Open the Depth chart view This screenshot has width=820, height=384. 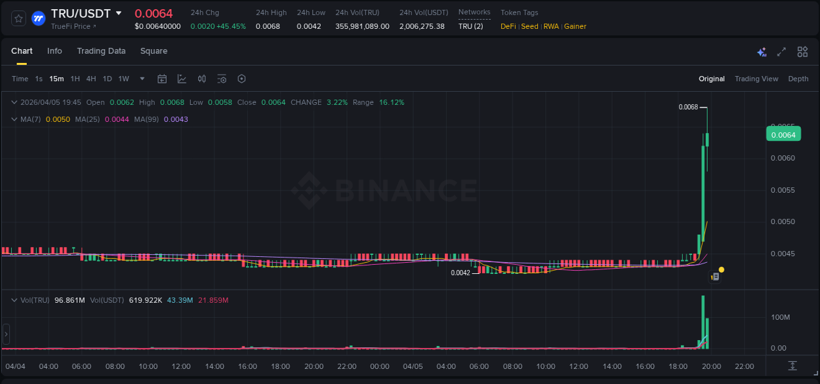click(798, 79)
